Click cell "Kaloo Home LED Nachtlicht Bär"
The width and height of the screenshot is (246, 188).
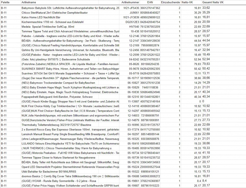[41, 17]
